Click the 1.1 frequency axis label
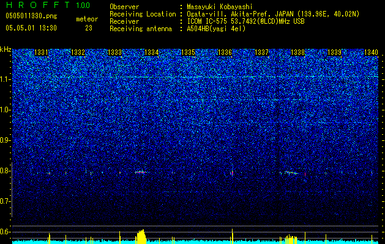 click(6, 79)
